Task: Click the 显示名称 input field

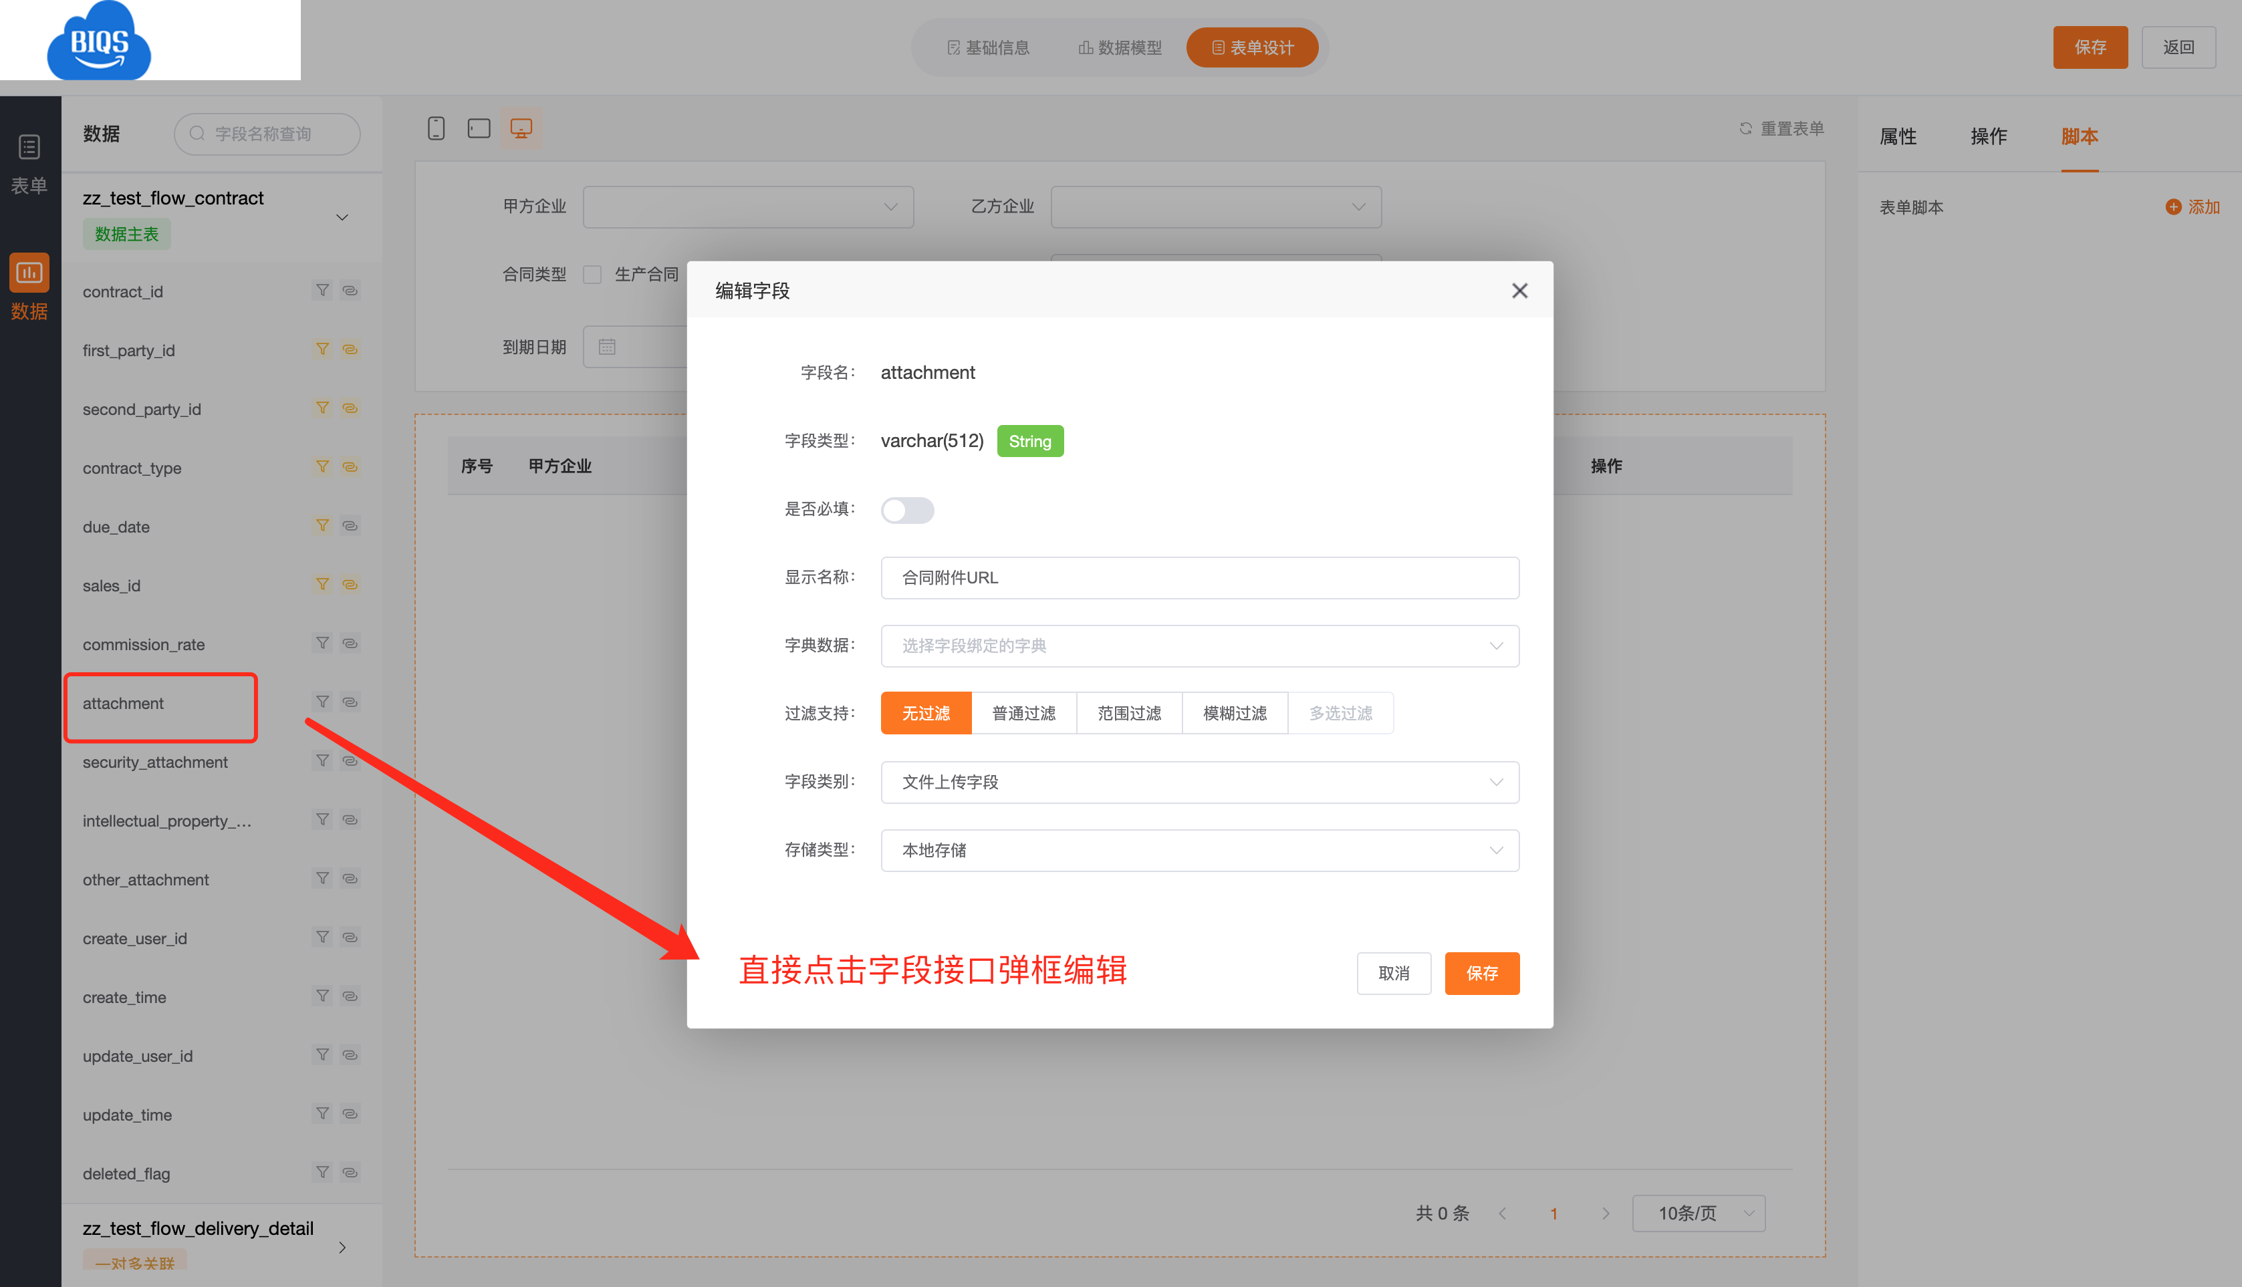Action: (1200, 577)
